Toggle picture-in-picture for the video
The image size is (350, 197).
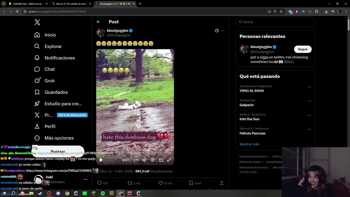coord(161,160)
